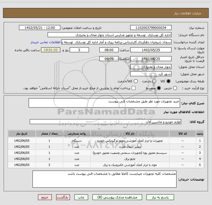
Task: Click the تعداد / مقدار column header
Action: point(49,134)
